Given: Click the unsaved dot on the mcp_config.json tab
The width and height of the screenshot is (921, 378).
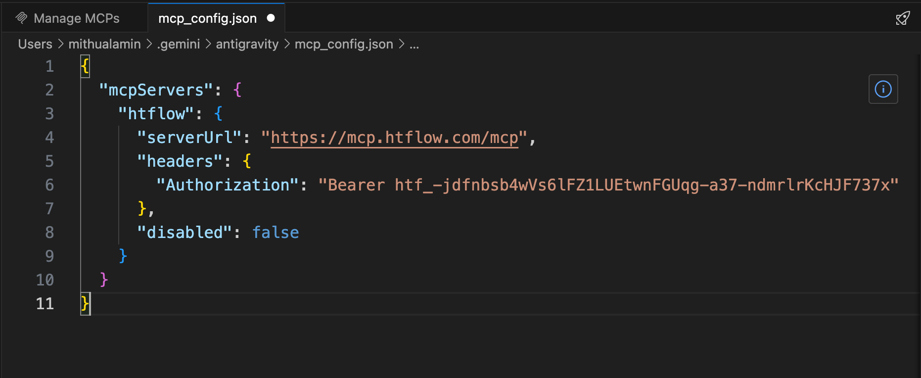Looking at the screenshot, I should (x=271, y=18).
